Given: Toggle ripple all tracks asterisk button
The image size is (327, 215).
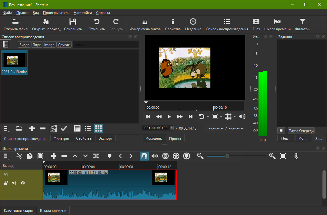Looking at the screenshot, I should tap(176, 156).
